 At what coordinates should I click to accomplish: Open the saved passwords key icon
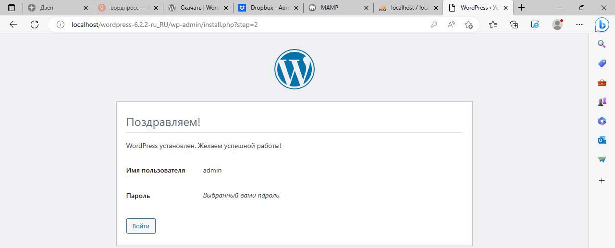pyautogui.click(x=434, y=25)
